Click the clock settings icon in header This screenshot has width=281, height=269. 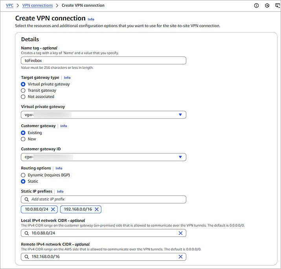[x=267, y=6]
